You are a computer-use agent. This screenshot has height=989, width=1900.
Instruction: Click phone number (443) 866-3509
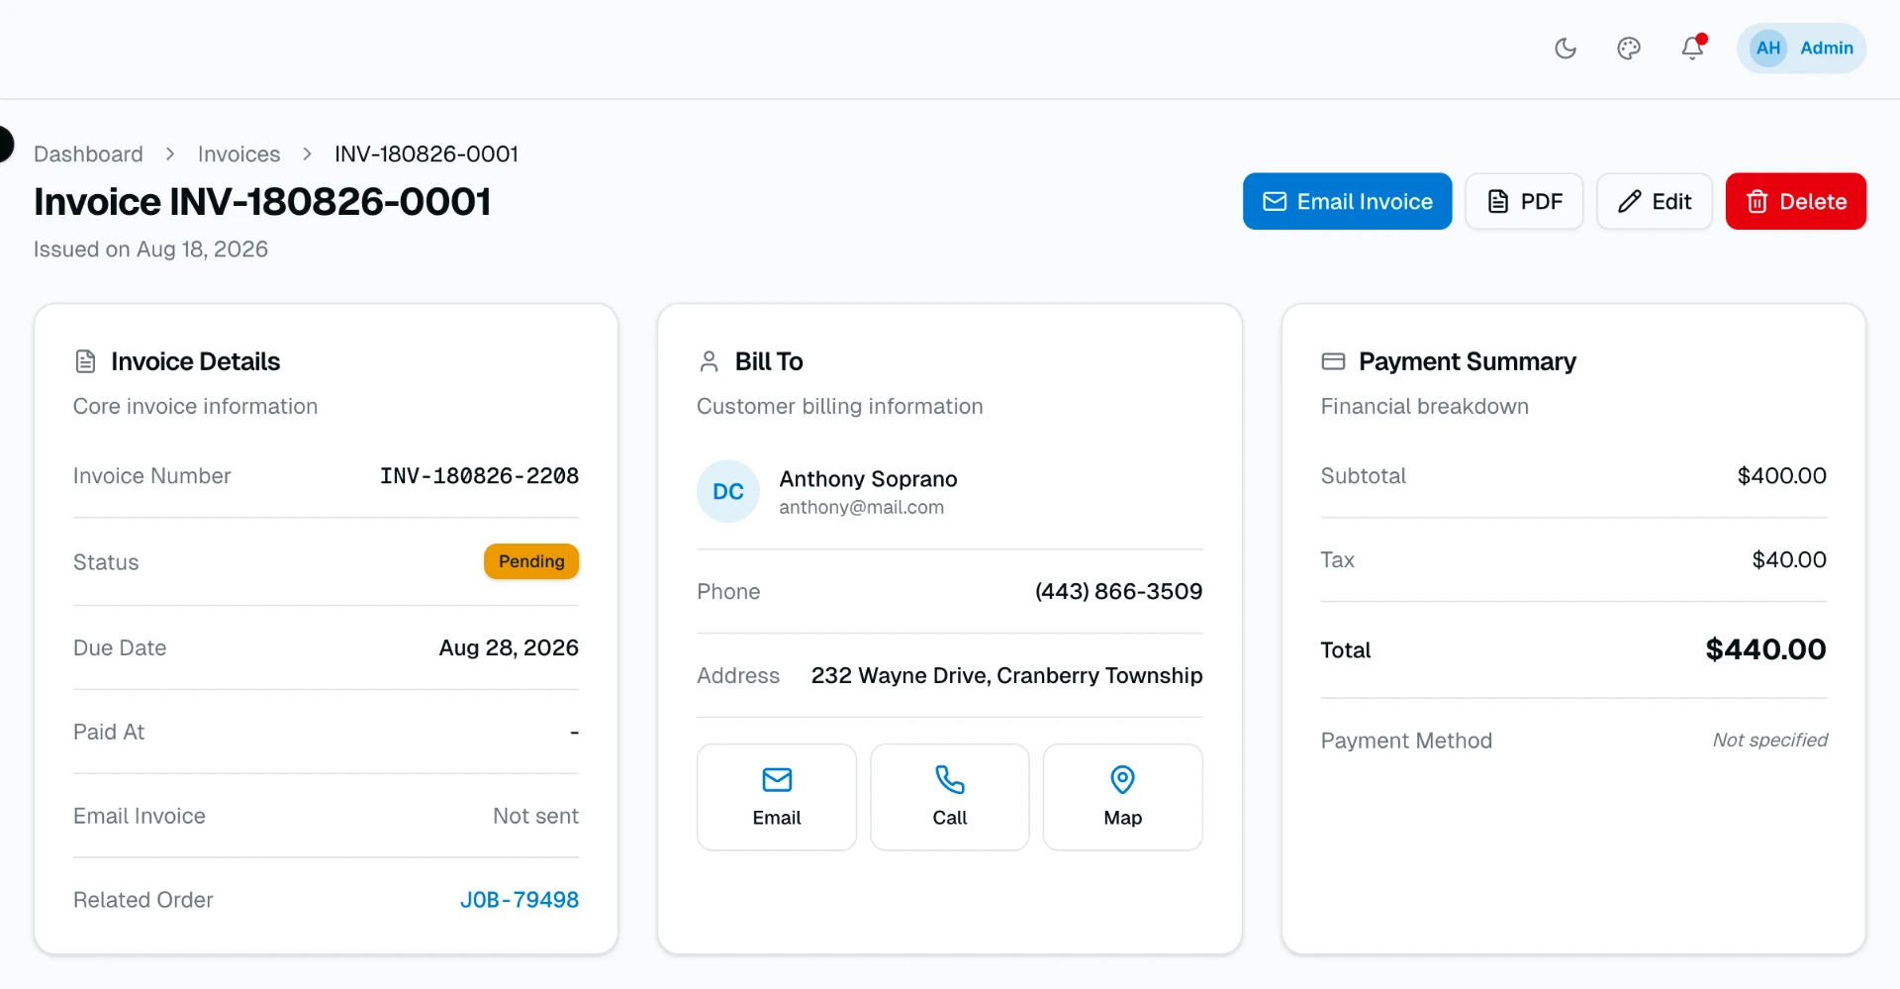(x=1118, y=591)
